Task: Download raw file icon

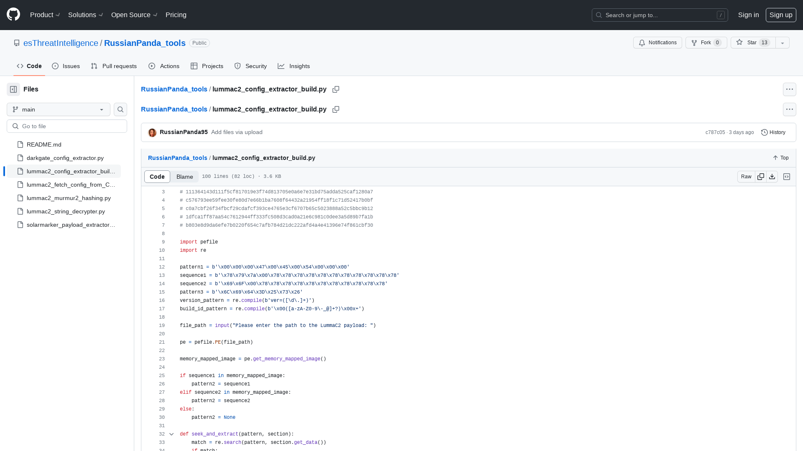Action: [772, 177]
